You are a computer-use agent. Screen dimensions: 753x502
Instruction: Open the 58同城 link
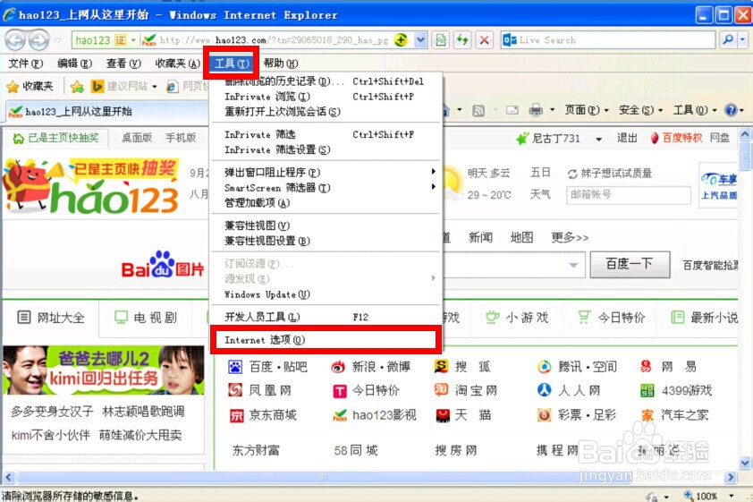pos(356,450)
